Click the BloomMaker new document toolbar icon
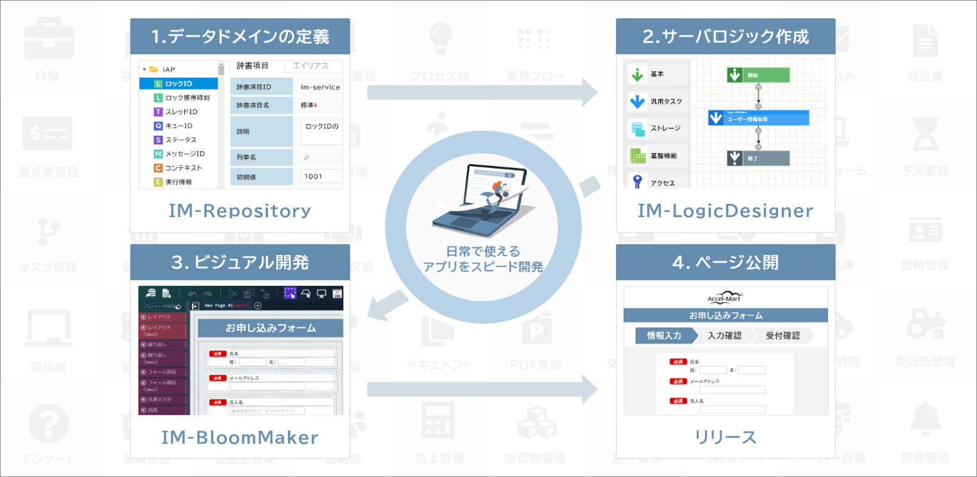Screen dimensions: 977x477 pos(167,294)
